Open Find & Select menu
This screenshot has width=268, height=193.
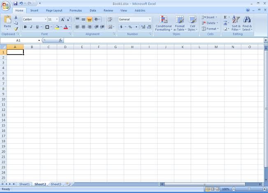coord(247,23)
